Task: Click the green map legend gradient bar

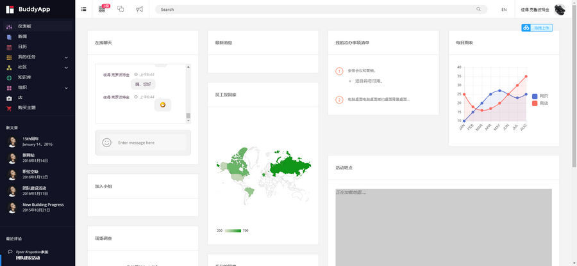Action: tap(233, 231)
